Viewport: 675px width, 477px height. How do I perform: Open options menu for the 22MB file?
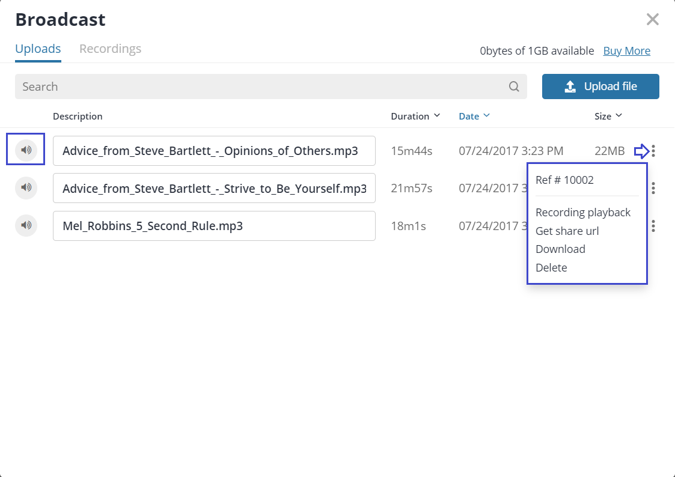pyautogui.click(x=653, y=151)
